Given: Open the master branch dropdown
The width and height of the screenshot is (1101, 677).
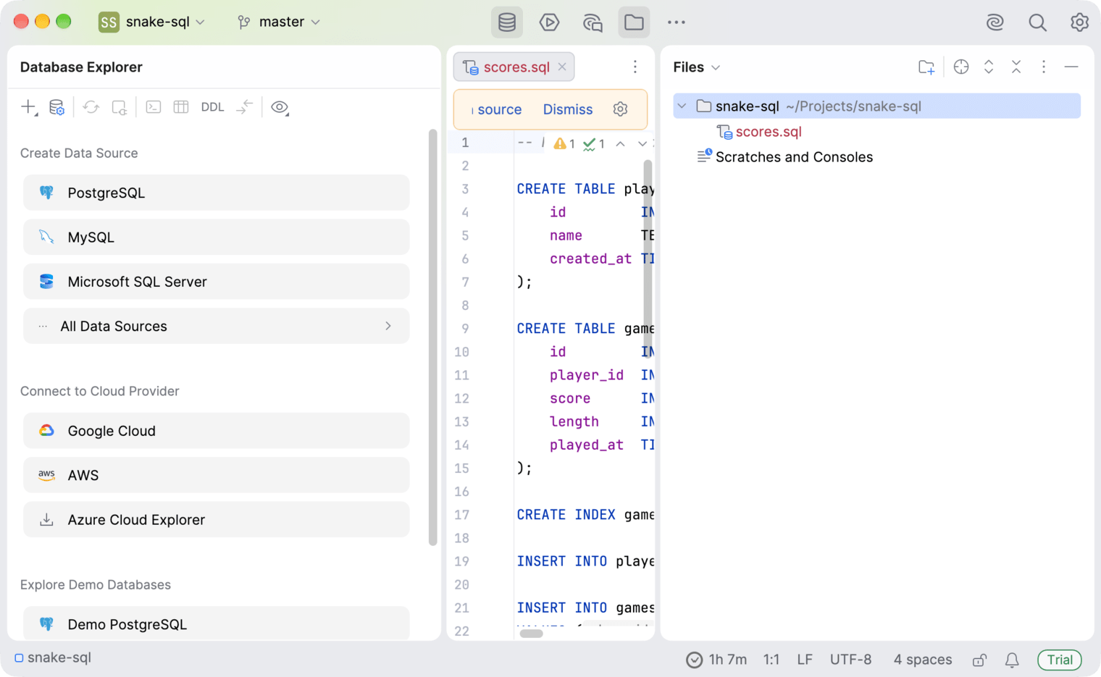Looking at the screenshot, I should [279, 22].
